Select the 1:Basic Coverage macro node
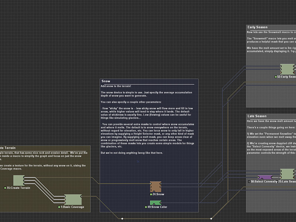The image size is (296, 222). pyautogui.click(x=73, y=199)
